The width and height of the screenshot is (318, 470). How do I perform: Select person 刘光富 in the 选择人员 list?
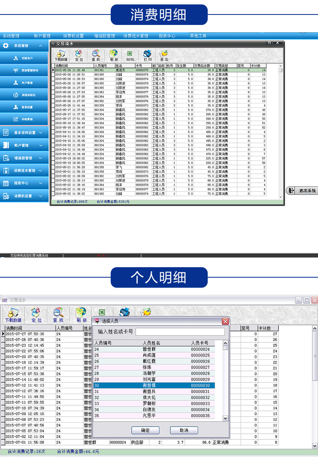pos(154,379)
